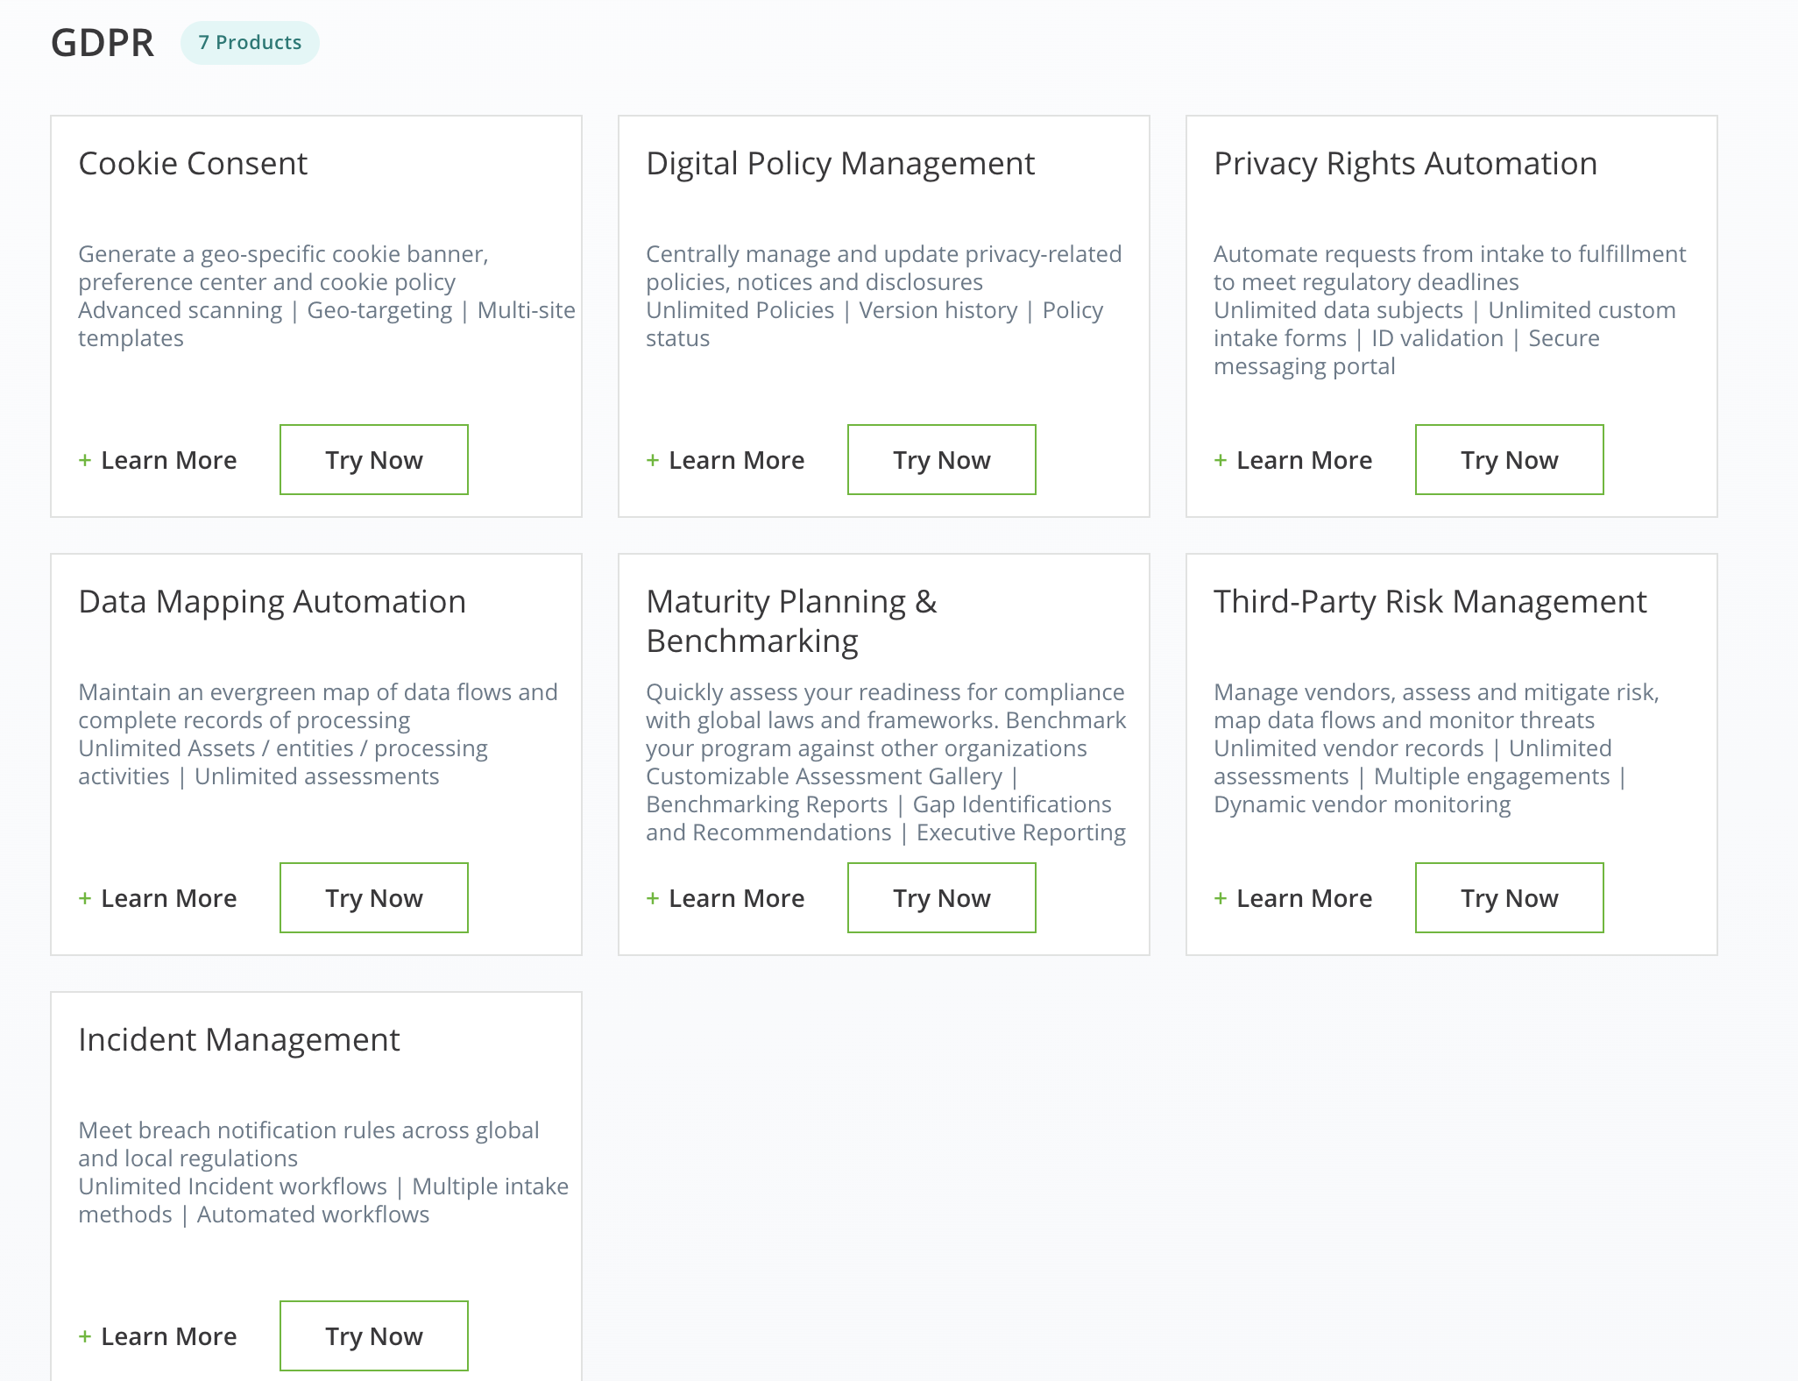Screen dimensions: 1798x1381
Task: Click the GDPR section heading
Action: [103, 43]
